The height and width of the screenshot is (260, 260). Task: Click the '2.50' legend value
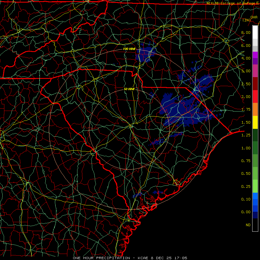(x=246, y=84)
